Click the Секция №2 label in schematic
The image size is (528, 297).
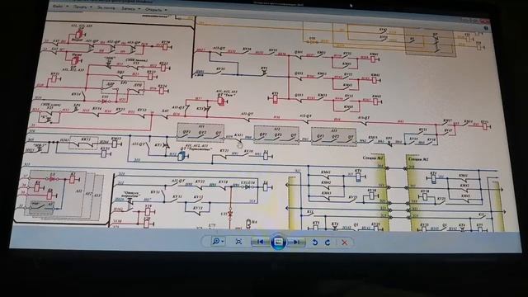(x=418, y=159)
